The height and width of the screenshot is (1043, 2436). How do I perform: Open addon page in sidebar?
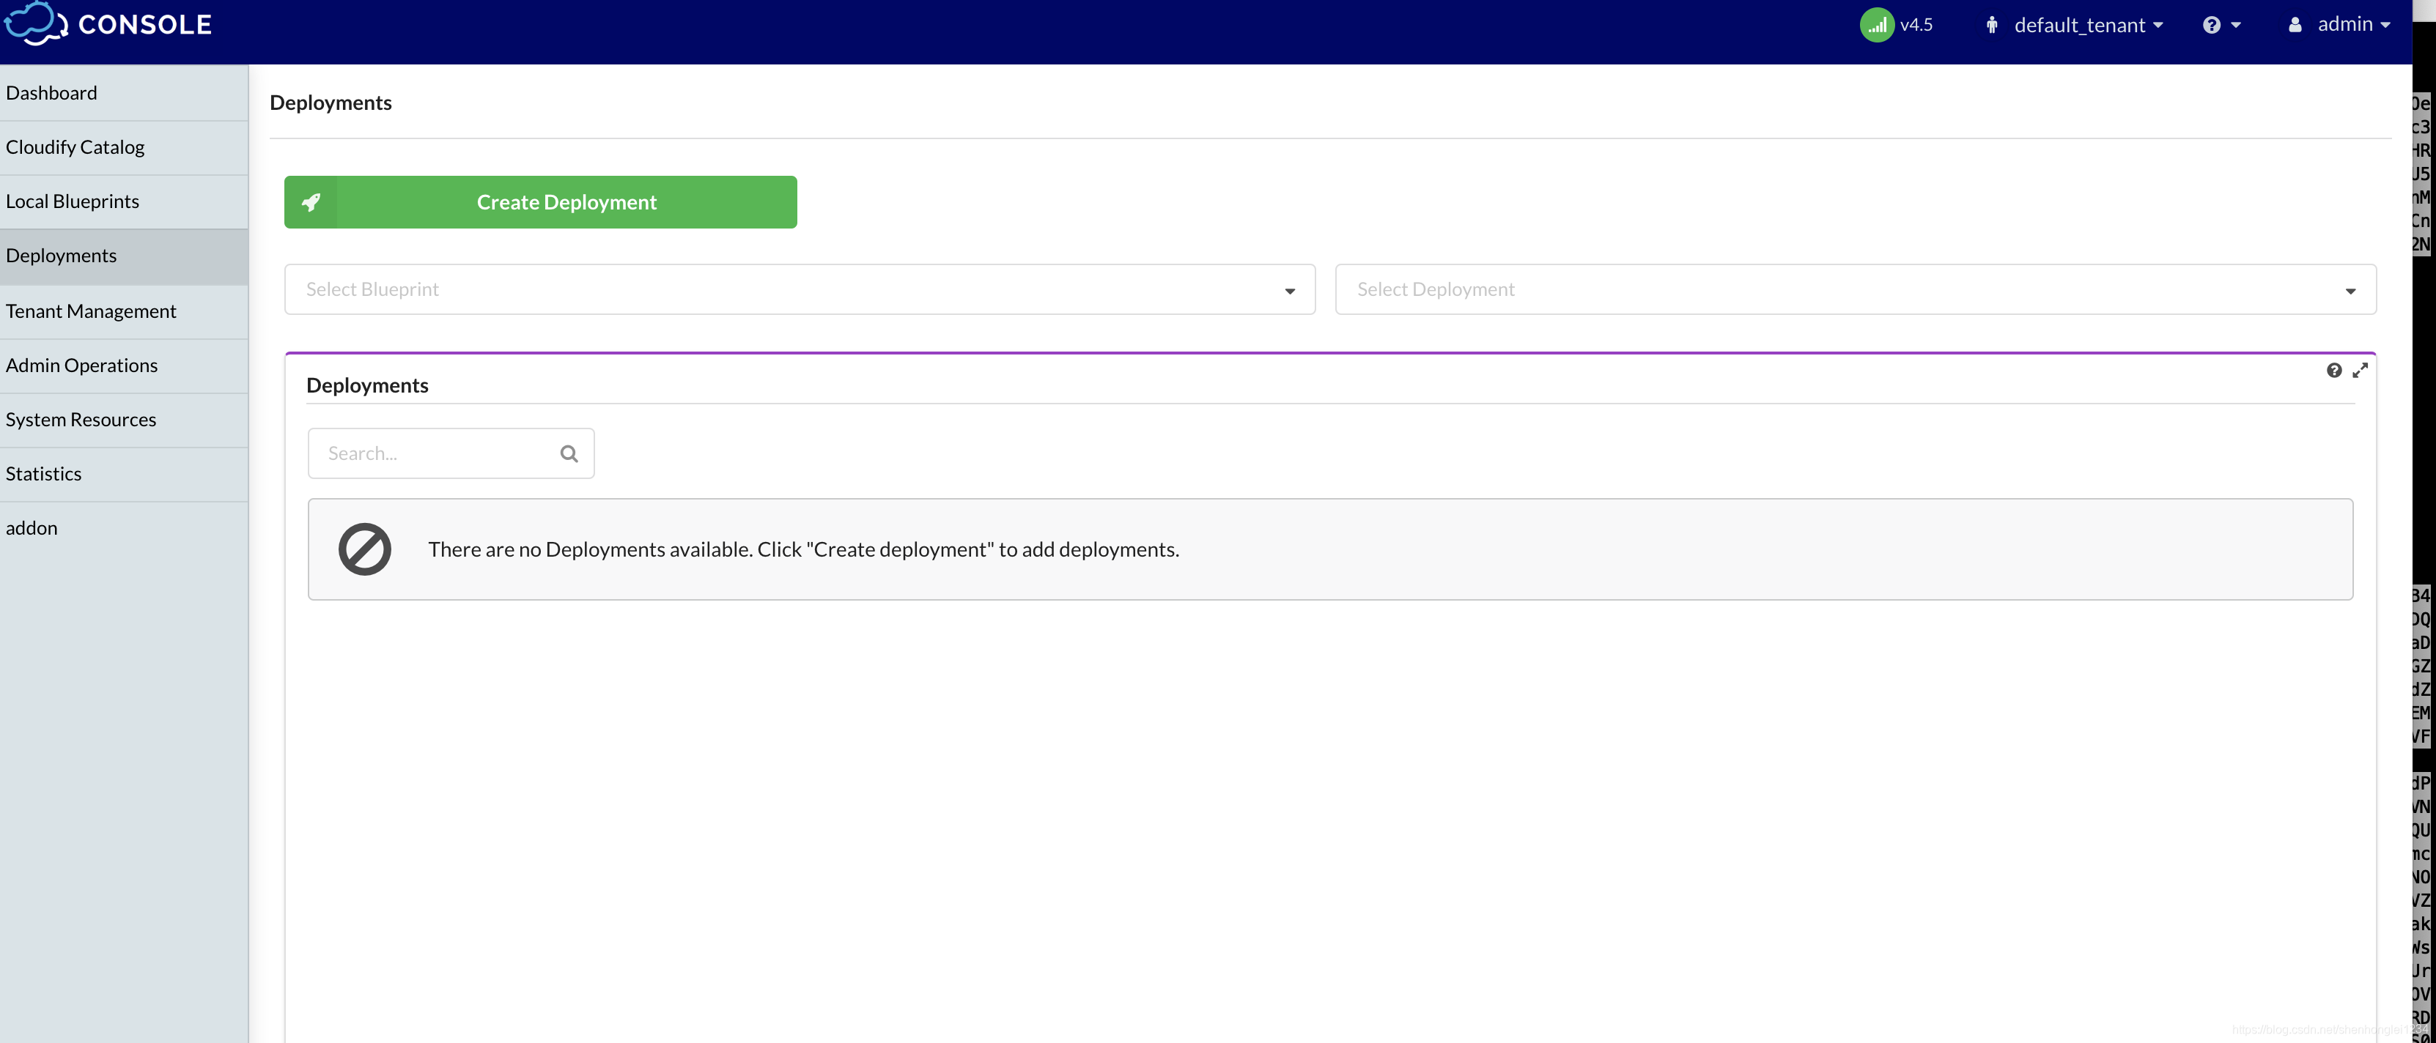tap(124, 528)
